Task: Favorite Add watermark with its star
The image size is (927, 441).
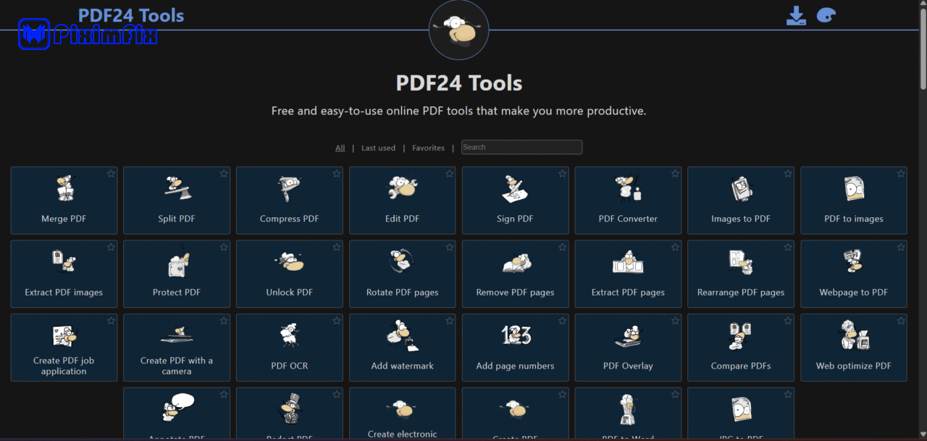Action: point(450,321)
